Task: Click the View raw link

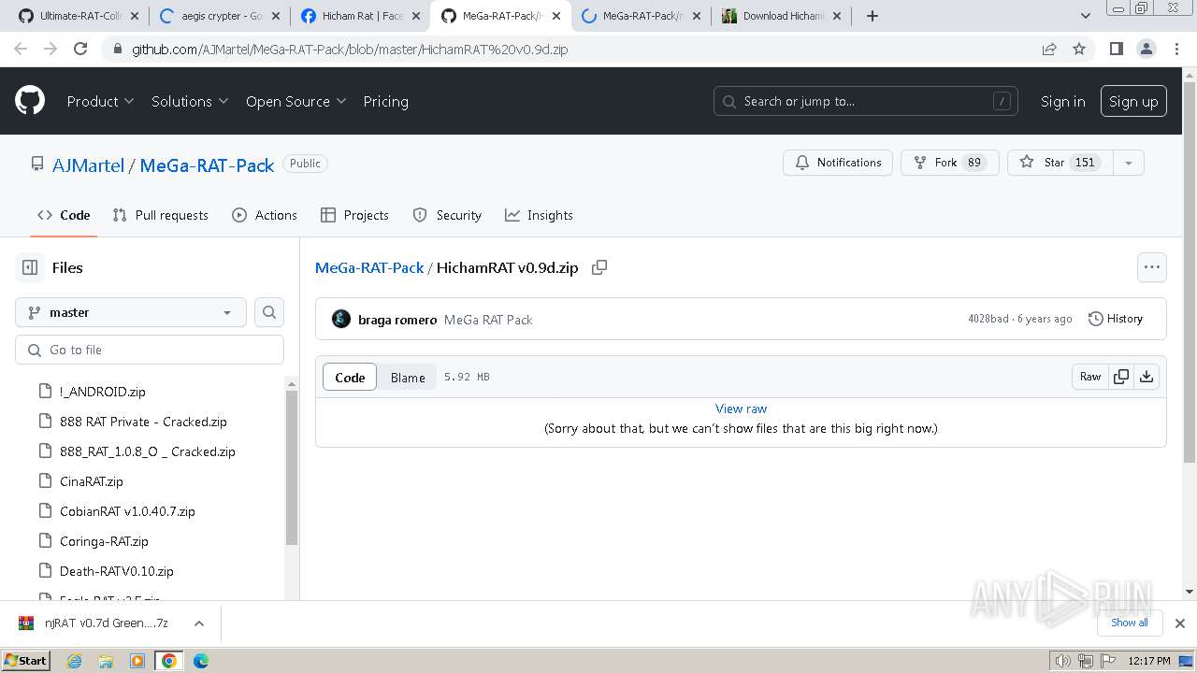Action: 741,408
